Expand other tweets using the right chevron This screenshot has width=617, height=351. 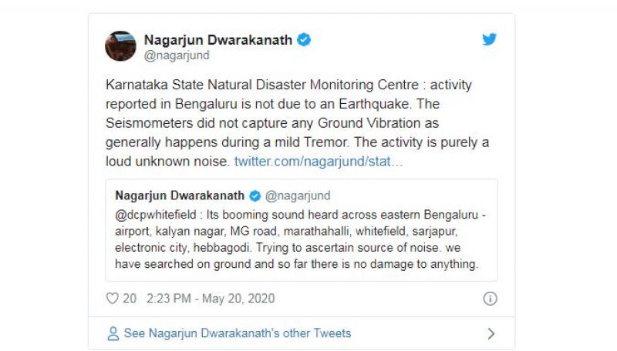[491, 333]
